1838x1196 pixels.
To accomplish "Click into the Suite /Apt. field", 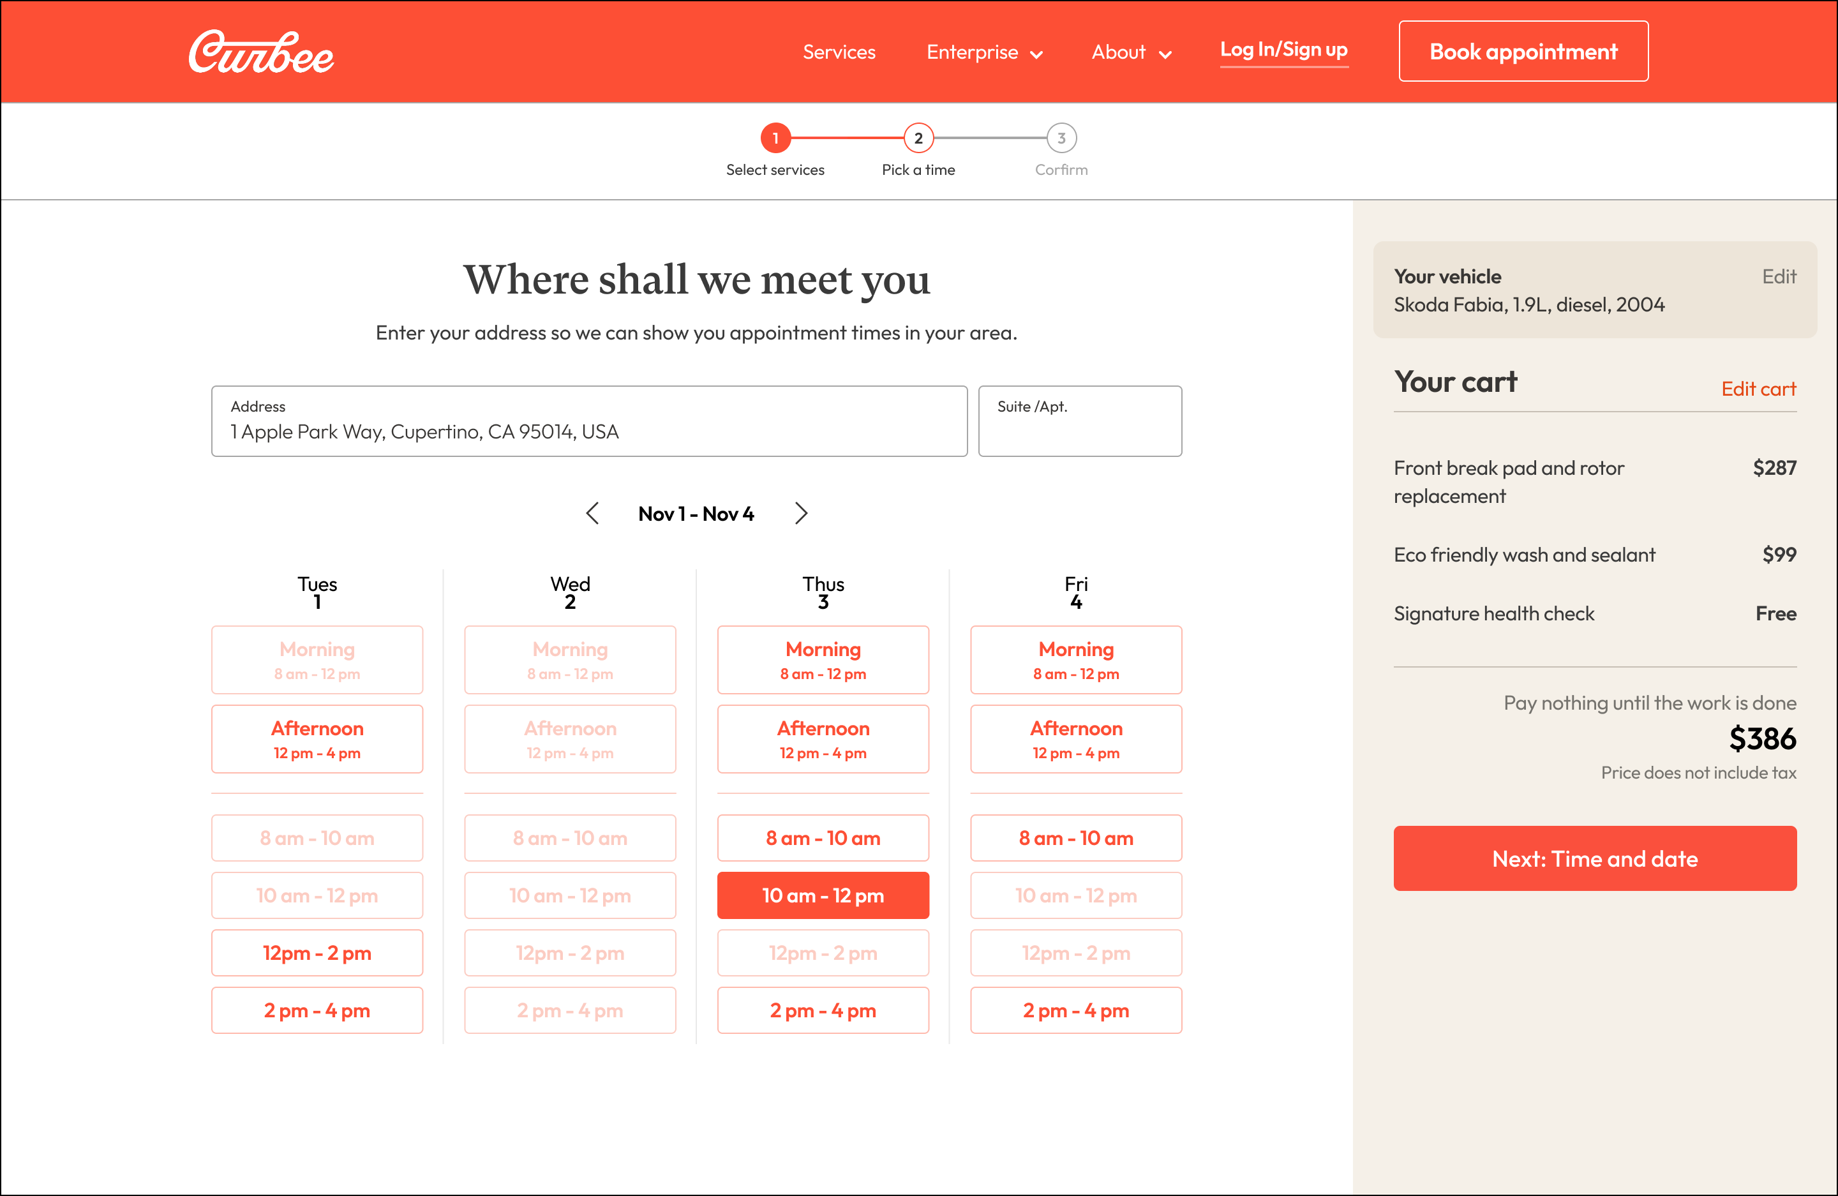I will click(1080, 422).
